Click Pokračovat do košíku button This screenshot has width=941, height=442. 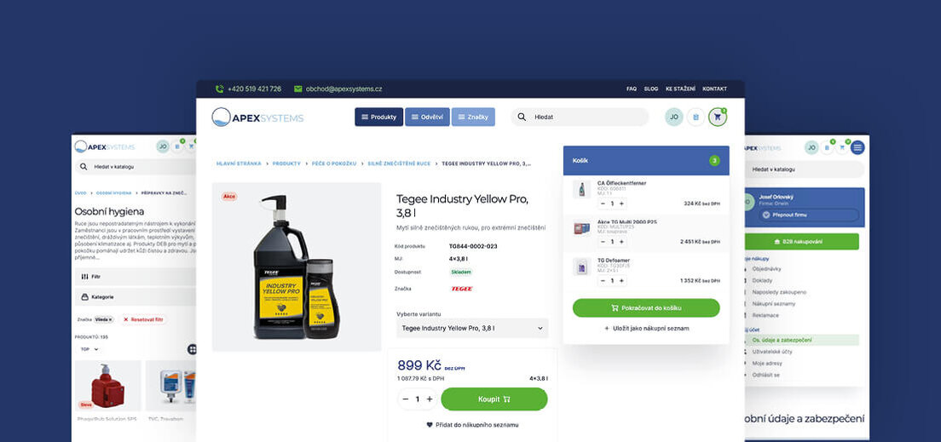[x=645, y=307]
